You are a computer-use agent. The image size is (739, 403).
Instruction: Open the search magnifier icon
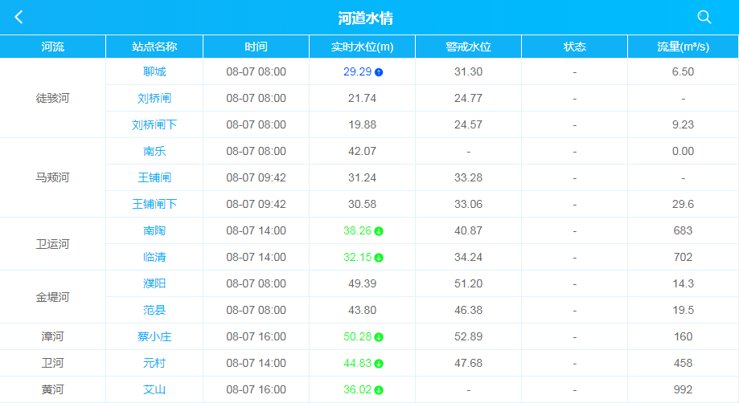pos(704,18)
